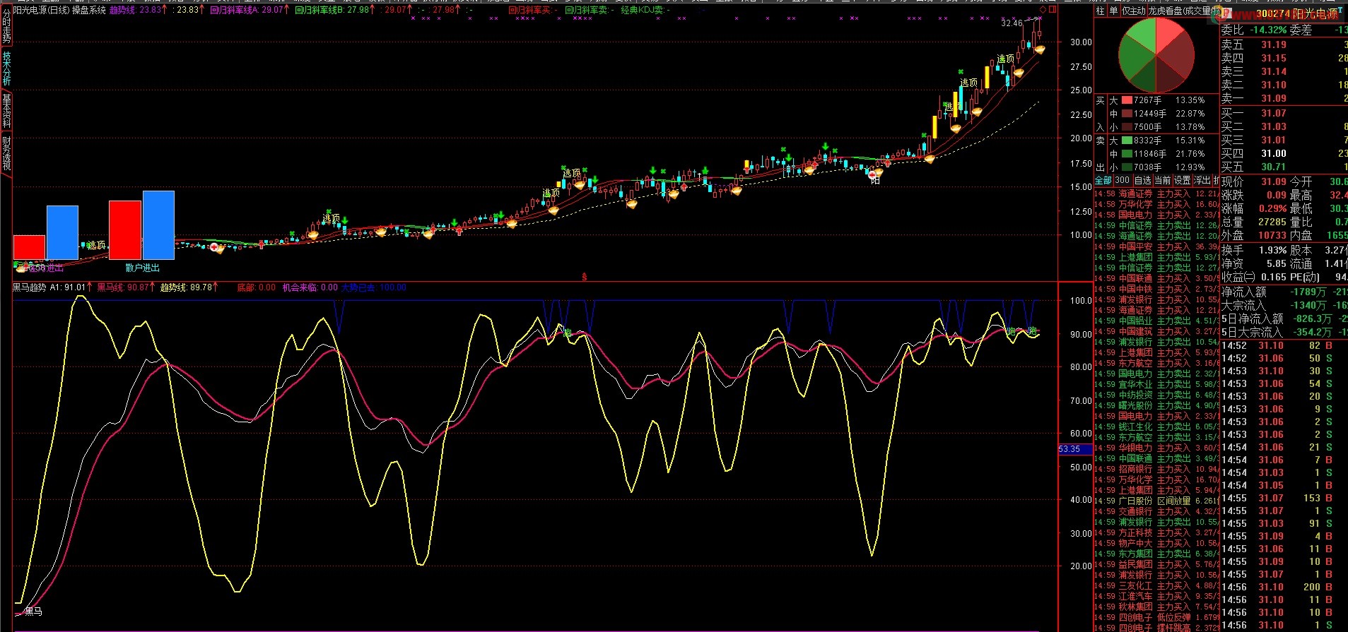Click the leftmost 跑 marker on the black horse indicator
This screenshot has width=1348, height=632.
click(566, 332)
